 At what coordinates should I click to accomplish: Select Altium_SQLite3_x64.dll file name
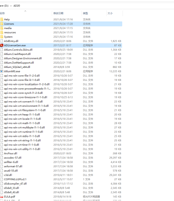17,67
